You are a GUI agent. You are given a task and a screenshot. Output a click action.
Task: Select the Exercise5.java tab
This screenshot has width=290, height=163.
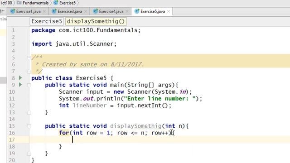(152, 11)
